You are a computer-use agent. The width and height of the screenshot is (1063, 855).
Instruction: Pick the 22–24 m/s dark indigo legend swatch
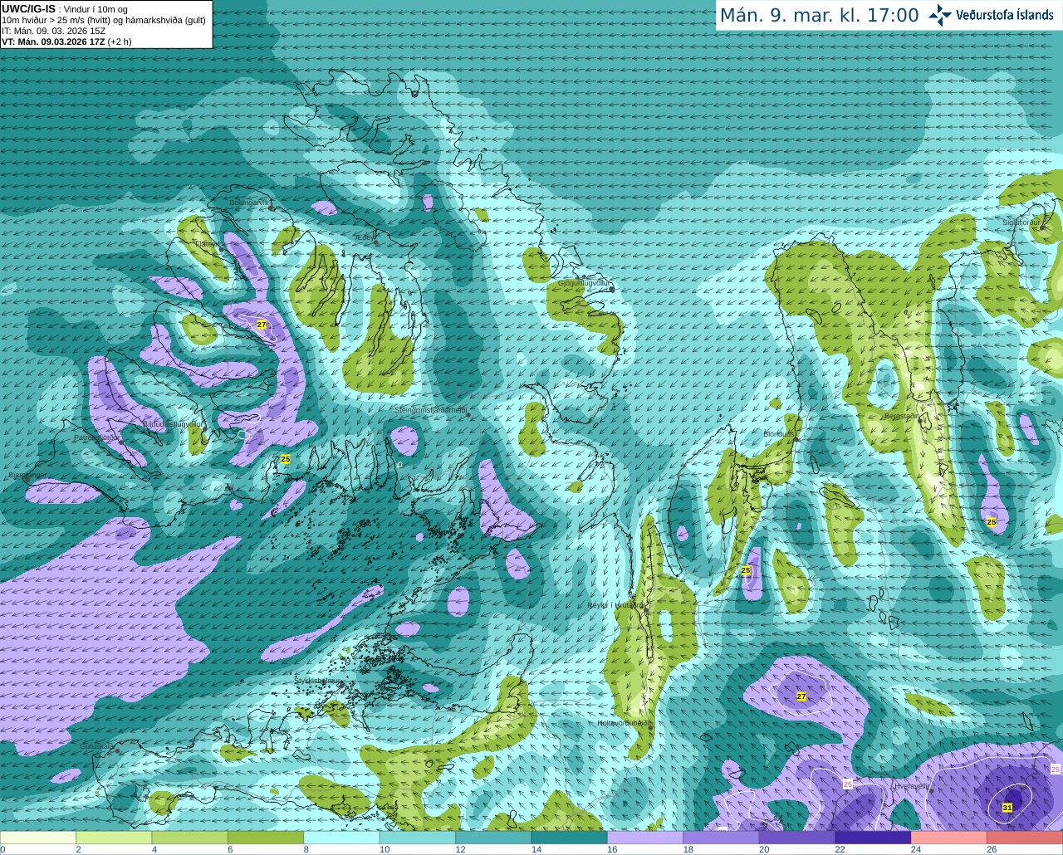point(873,838)
